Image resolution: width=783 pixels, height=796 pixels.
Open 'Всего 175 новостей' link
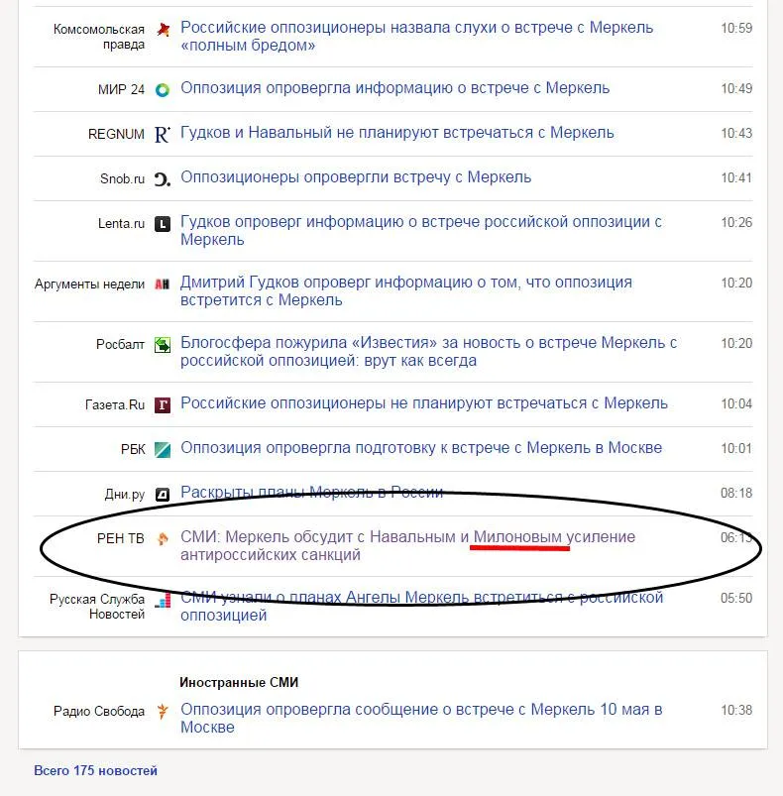tap(95, 770)
